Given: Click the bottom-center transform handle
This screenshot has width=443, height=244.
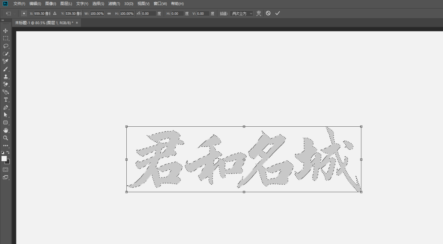Looking at the screenshot, I should pos(244,192).
